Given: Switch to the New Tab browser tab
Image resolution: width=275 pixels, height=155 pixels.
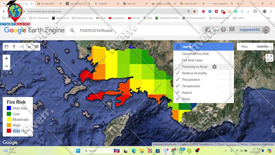Looking at the screenshot, I should click(135, 4).
